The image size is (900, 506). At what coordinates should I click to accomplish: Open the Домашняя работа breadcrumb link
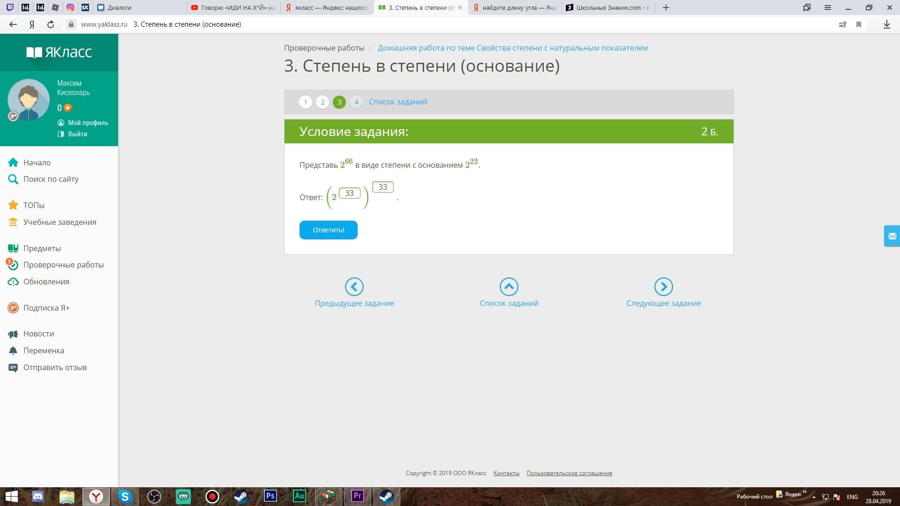point(512,48)
